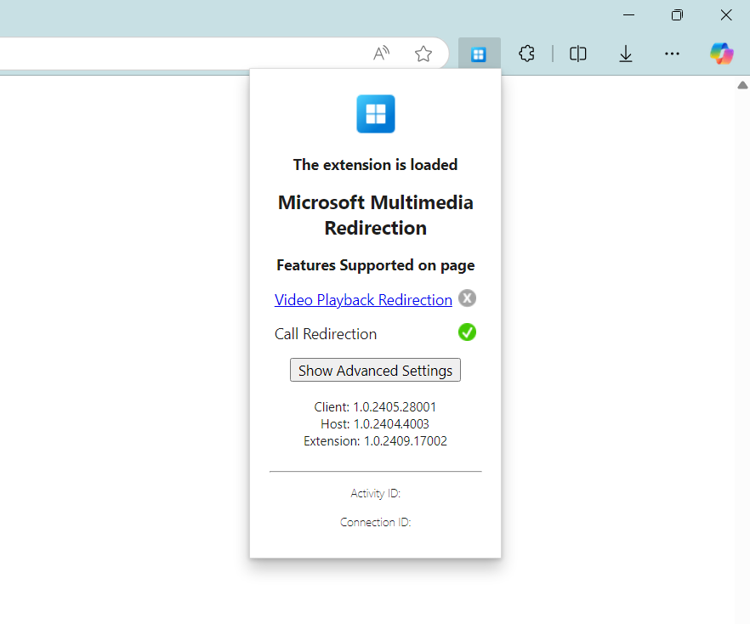750x624 pixels.
Task: Click the divider line above Activity ID
Action: click(x=375, y=469)
